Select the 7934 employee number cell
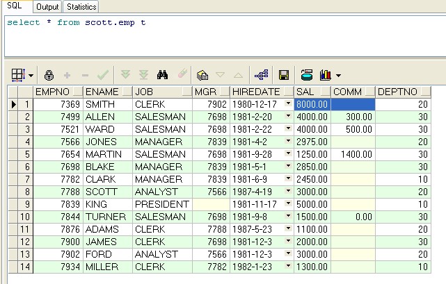446x284 pixels. pyautogui.click(x=58, y=267)
